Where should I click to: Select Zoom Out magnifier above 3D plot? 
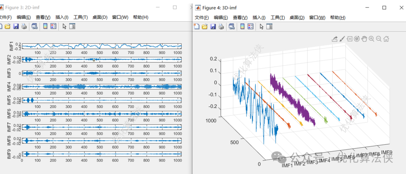point(379,39)
